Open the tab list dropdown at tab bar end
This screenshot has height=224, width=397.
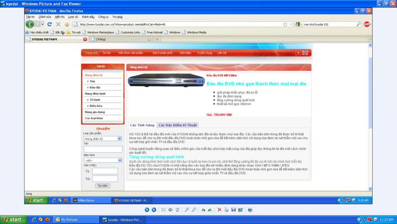pyautogui.click(x=370, y=39)
